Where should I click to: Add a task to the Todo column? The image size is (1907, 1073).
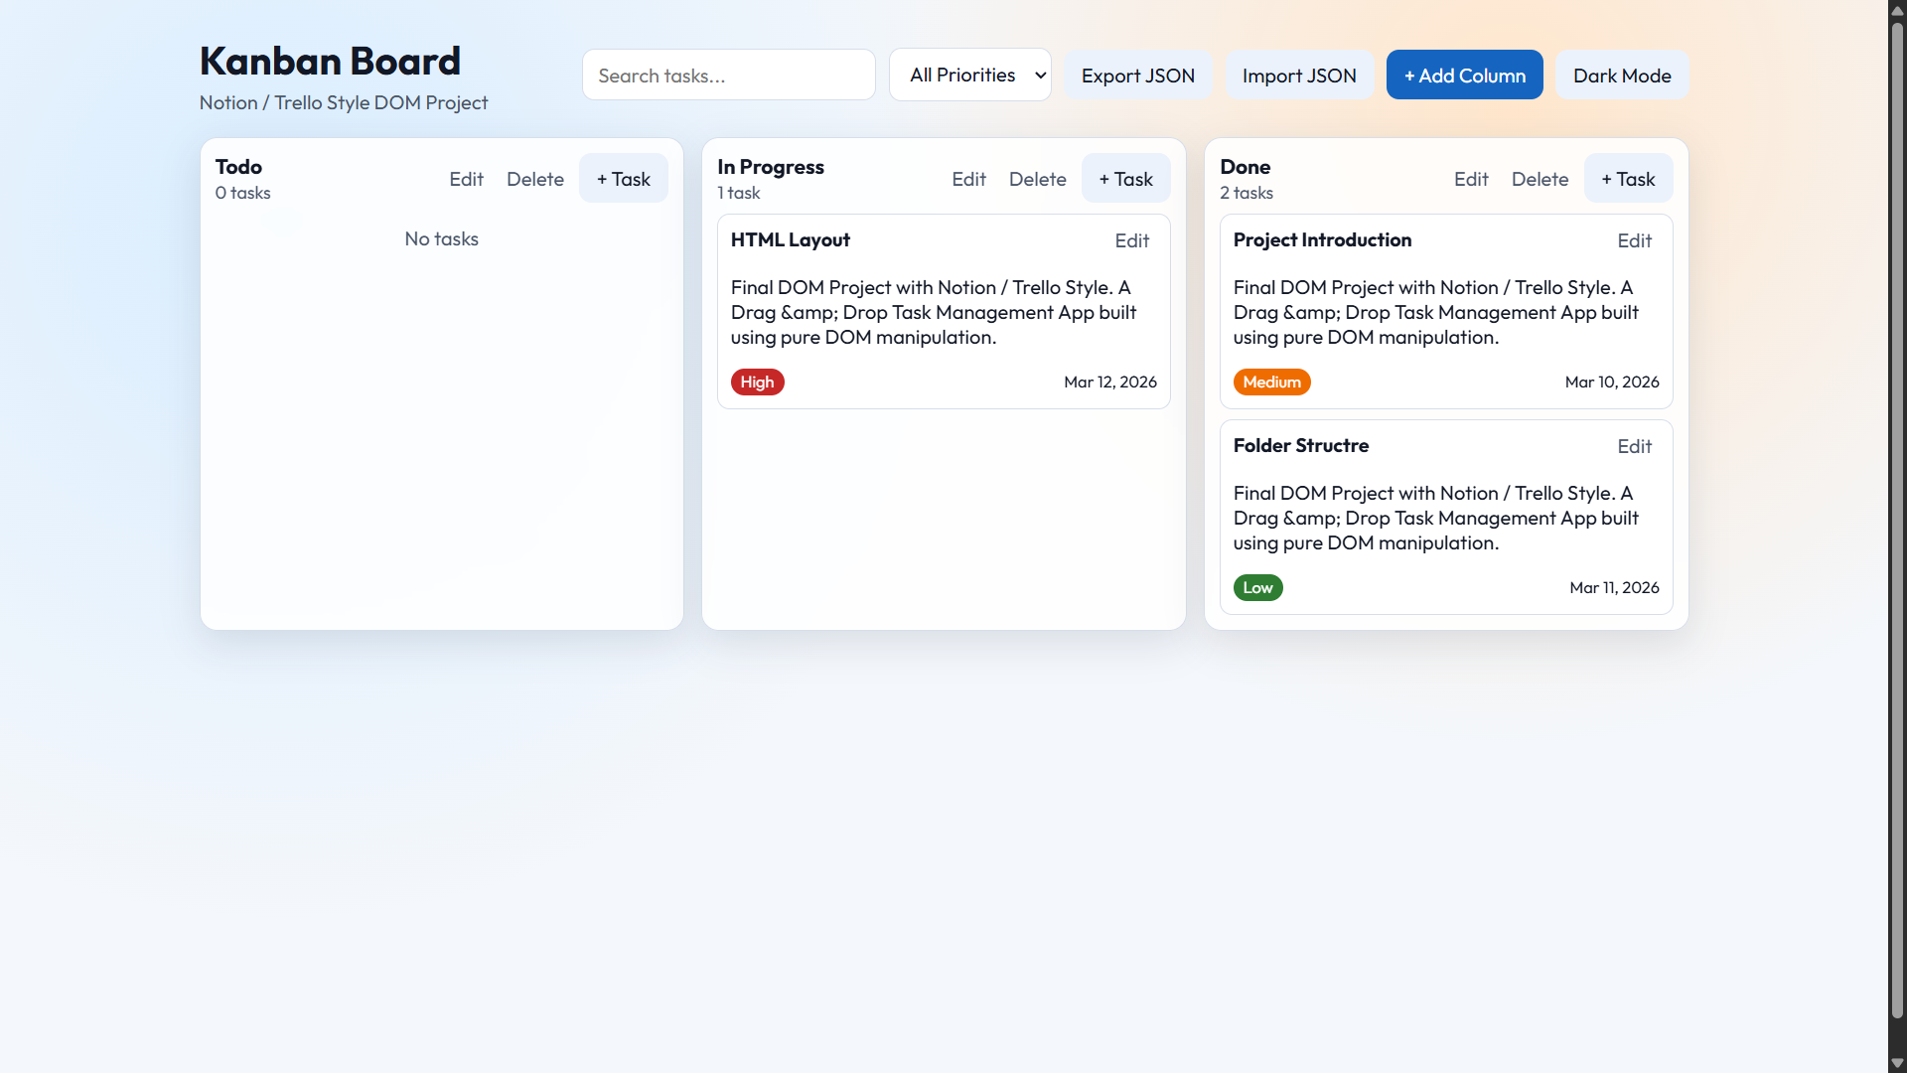(x=624, y=179)
